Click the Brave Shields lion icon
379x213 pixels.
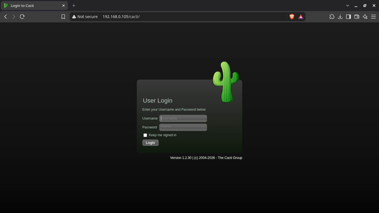pyautogui.click(x=292, y=17)
